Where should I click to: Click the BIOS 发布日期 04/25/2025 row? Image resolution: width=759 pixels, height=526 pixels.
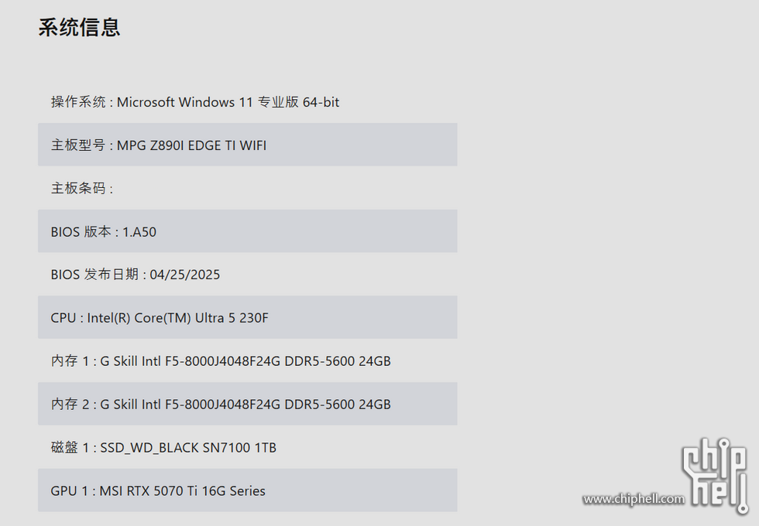click(x=247, y=274)
